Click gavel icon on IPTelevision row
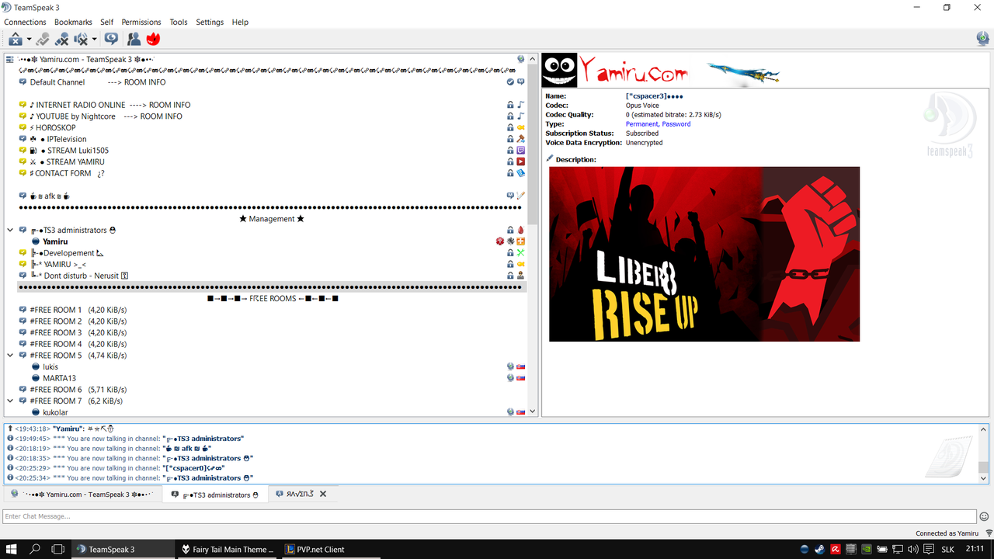994x559 pixels. click(521, 139)
